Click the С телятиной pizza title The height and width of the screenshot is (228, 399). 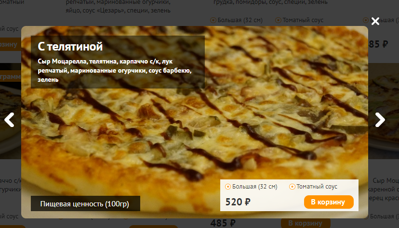pos(70,47)
